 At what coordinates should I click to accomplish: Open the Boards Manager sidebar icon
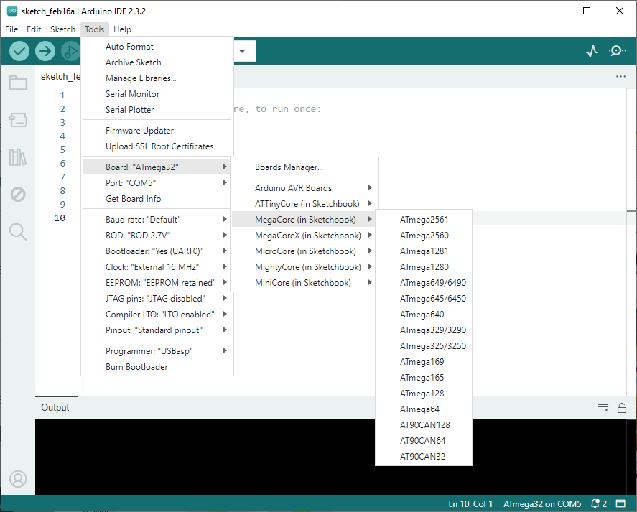pos(18,120)
